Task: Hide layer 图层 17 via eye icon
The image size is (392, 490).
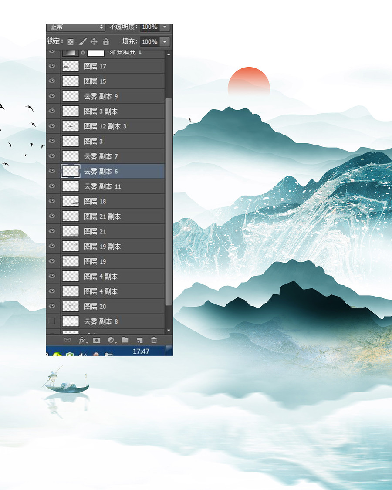Action: pyautogui.click(x=52, y=66)
